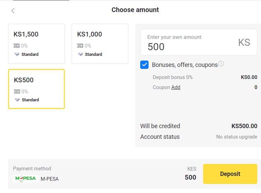Select the KS500 amount card
Image resolution: width=261 pixels, height=193 pixels.
36,89
